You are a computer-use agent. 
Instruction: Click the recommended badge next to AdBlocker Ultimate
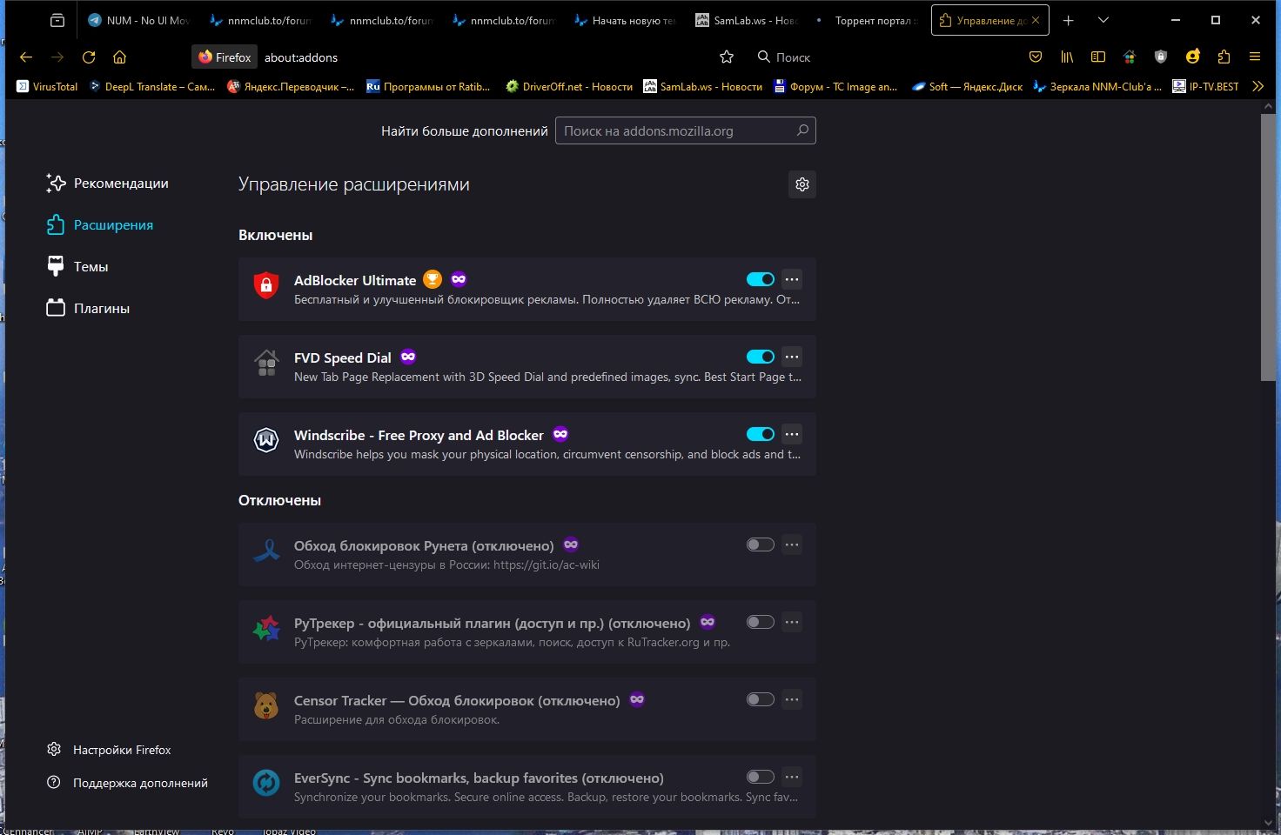433,279
